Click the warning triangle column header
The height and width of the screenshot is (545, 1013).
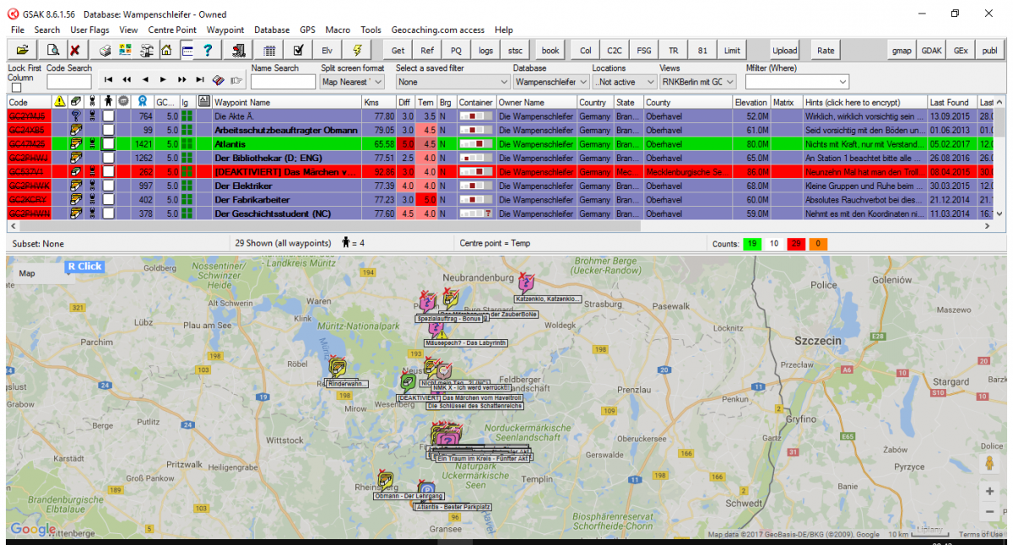[59, 102]
